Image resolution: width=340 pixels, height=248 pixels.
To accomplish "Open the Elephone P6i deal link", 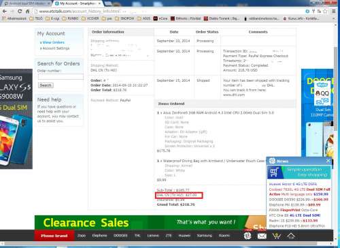I will 294,204.
